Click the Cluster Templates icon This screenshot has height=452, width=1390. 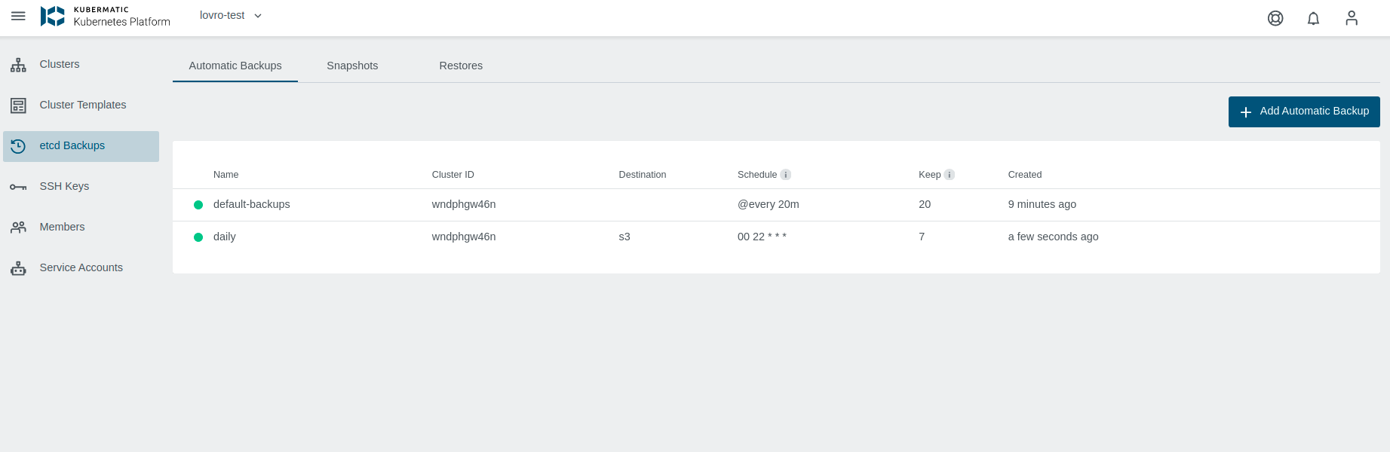[18, 105]
